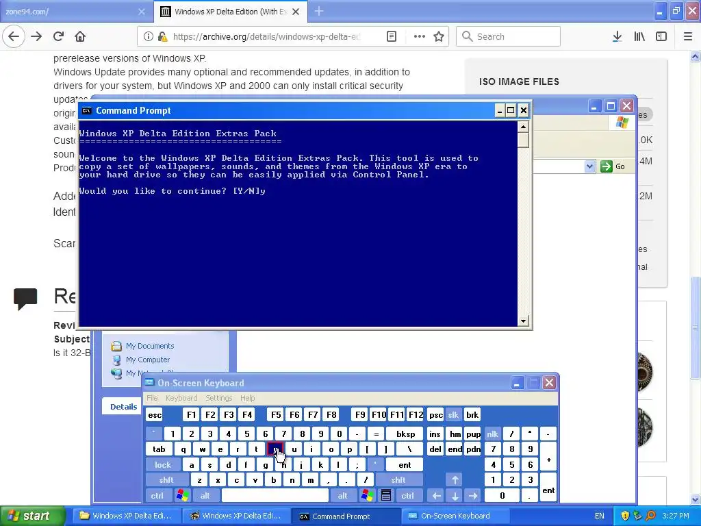Viewport: 701px width, 526px height.
Task: Open the Windows Start menu
Action: (32, 516)
